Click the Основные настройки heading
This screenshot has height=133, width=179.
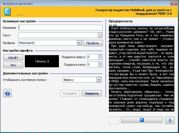pyautogui.click(x=20, y=21)
